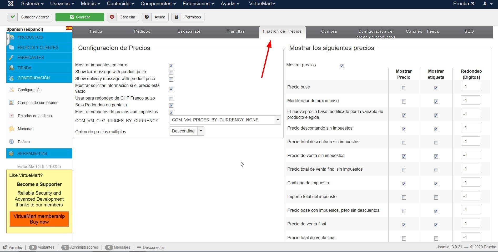Click the Estados de pedidos icon

point(12,116)
